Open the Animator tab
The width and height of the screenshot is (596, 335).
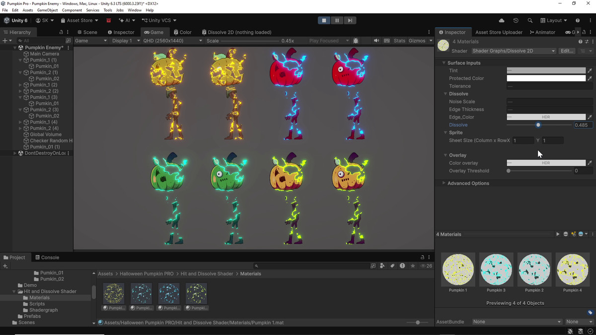coord(542,32)
